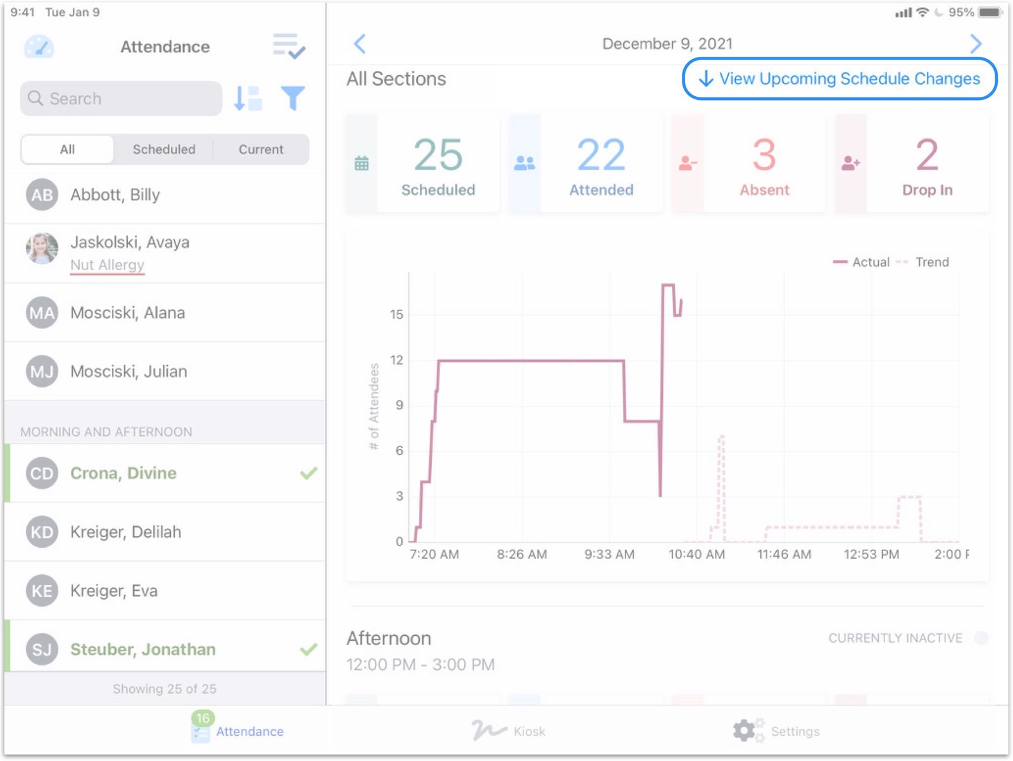Toggle attendance checkmark for Crona, Divine
The image size is (1013, 761).
307,473
